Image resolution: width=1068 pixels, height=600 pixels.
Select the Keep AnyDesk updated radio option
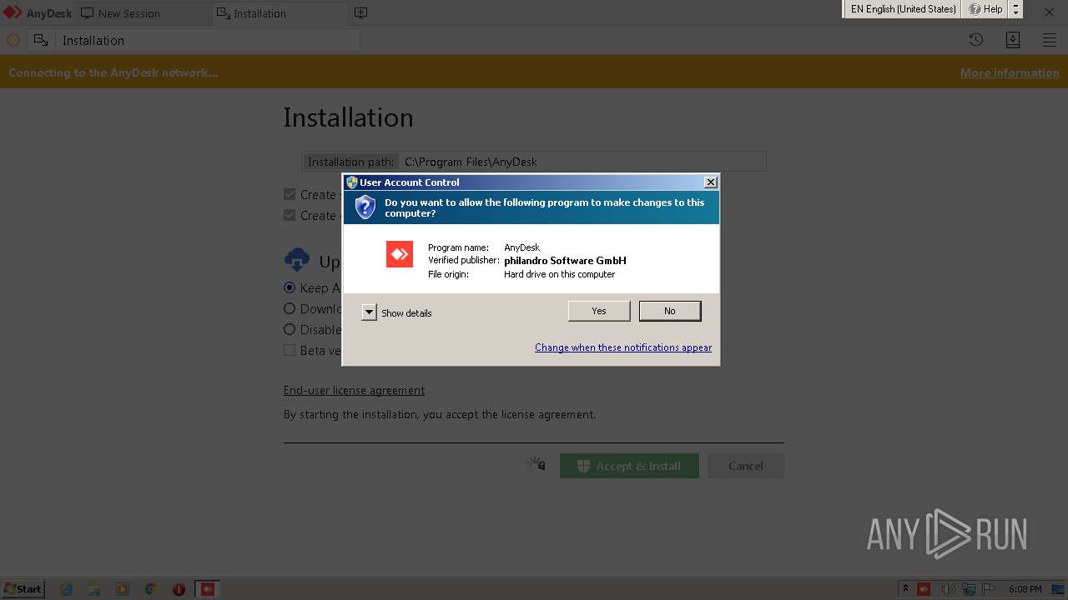(290, 287)
